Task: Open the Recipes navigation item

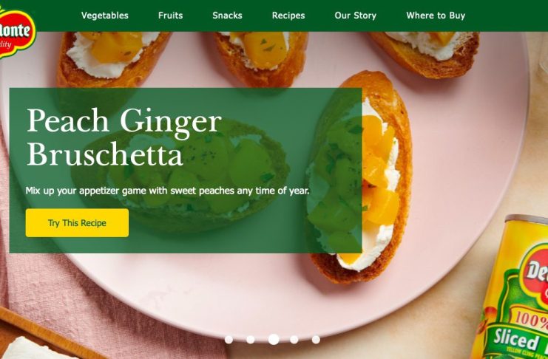Action: [x=288, y=16]
